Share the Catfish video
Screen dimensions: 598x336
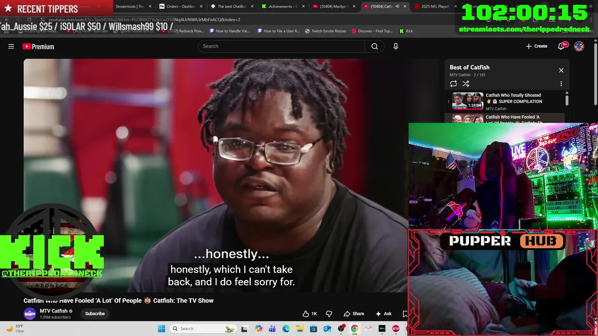pyautogui.click(x=354, y=314)
